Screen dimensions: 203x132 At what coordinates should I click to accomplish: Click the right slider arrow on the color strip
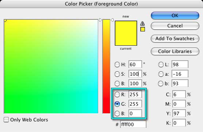[112, 20]
